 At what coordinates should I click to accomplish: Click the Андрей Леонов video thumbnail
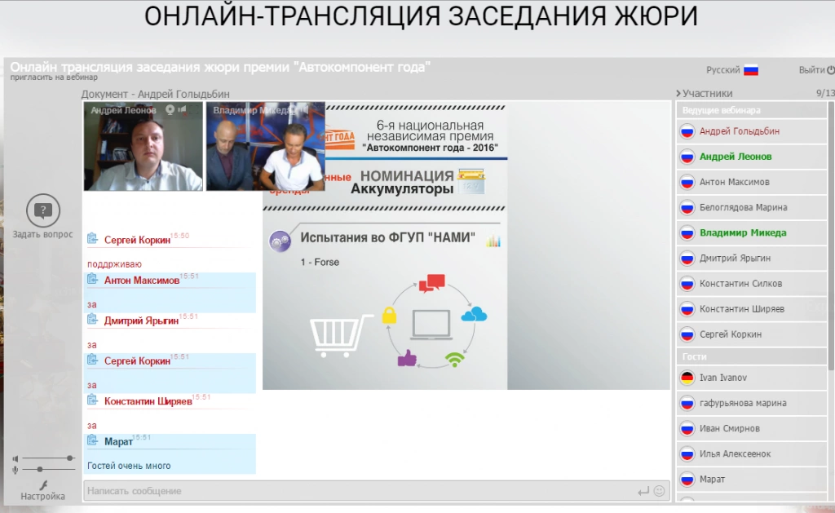pyautogui.click(x=144, y=147)
